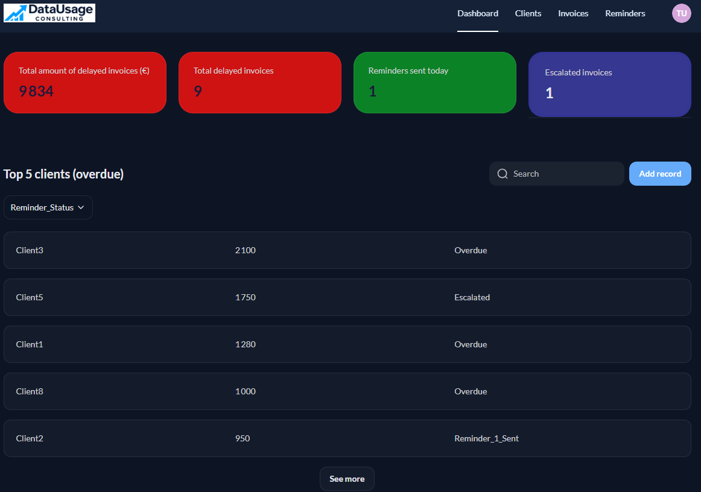
Task: Open the TU user avatar menu
Action: point(681,13)
